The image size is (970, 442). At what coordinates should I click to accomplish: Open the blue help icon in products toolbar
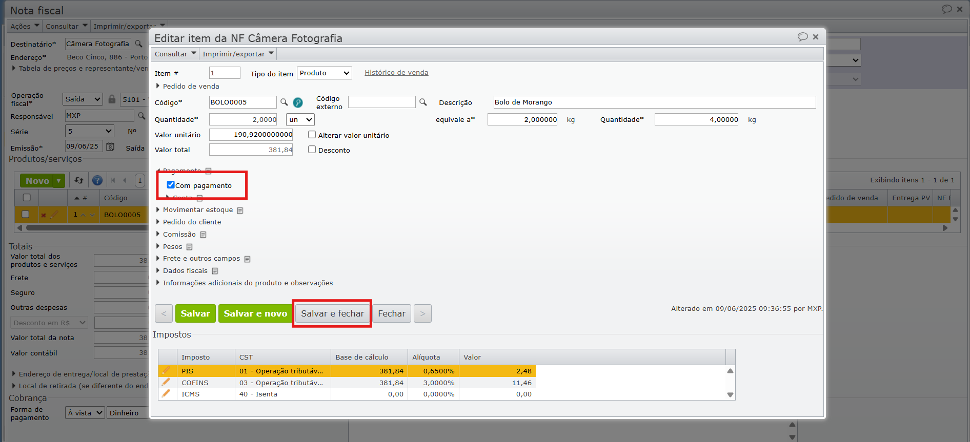click(x=97, y=180)
